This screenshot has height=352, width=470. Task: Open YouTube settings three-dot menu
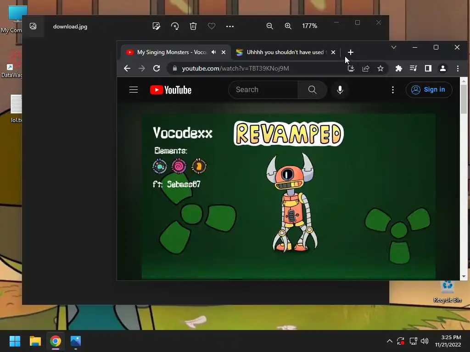click(393, 90)
